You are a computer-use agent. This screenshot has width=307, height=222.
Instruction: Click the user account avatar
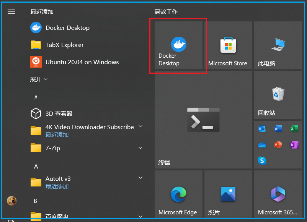[11, 201]
